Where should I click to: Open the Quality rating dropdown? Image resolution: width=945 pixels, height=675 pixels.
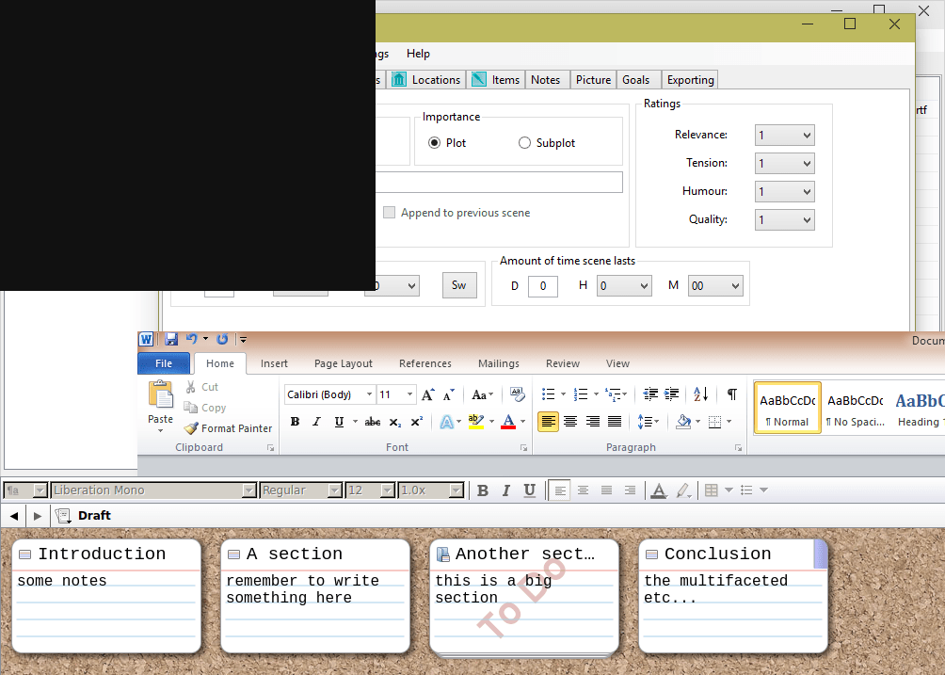coord(785,220)
